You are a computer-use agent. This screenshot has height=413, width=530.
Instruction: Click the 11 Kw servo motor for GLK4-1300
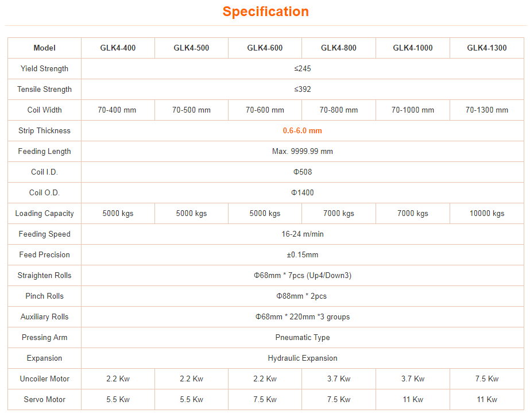pos(487,399)
